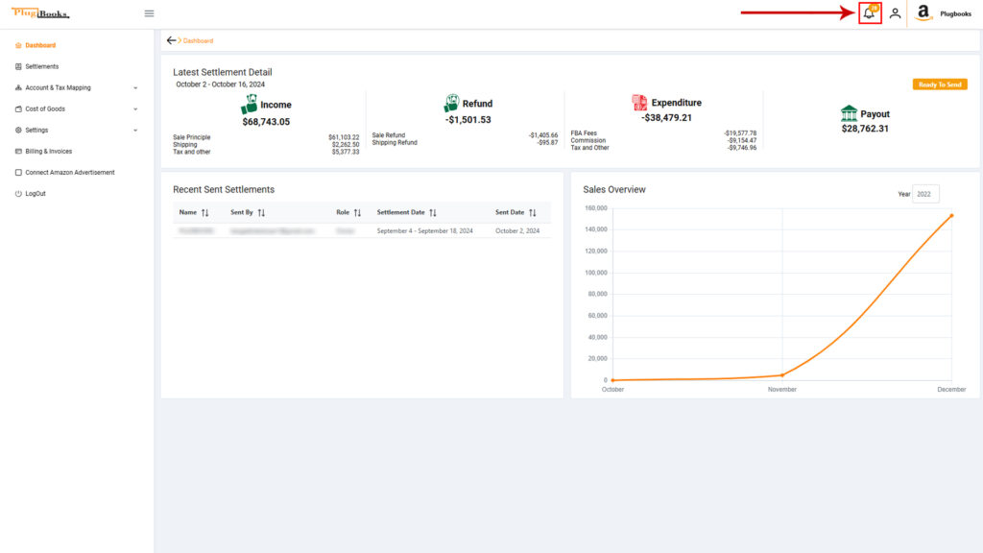Sort by Role column arrows
Viewport: 983px width, 553px height.
tap(357, 212)
